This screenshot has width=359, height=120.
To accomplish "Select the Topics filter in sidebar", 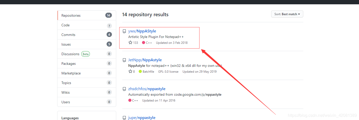I will [x=87, y=83].
